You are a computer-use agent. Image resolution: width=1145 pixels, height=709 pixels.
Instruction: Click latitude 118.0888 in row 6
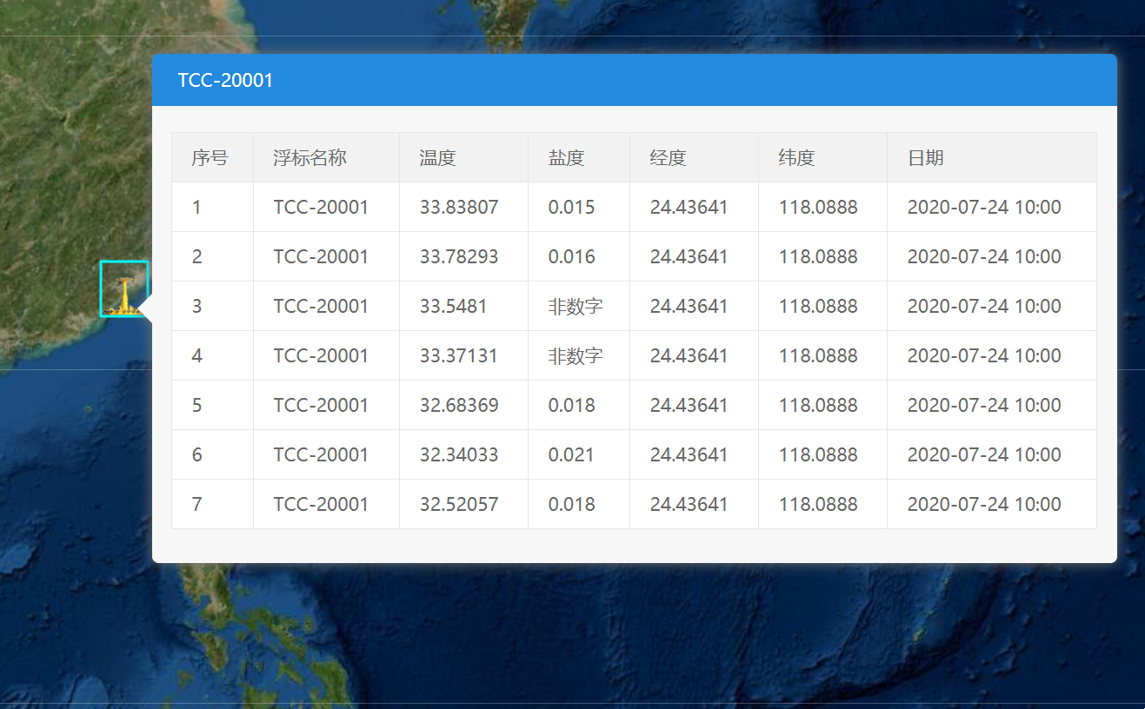[818, 455]
